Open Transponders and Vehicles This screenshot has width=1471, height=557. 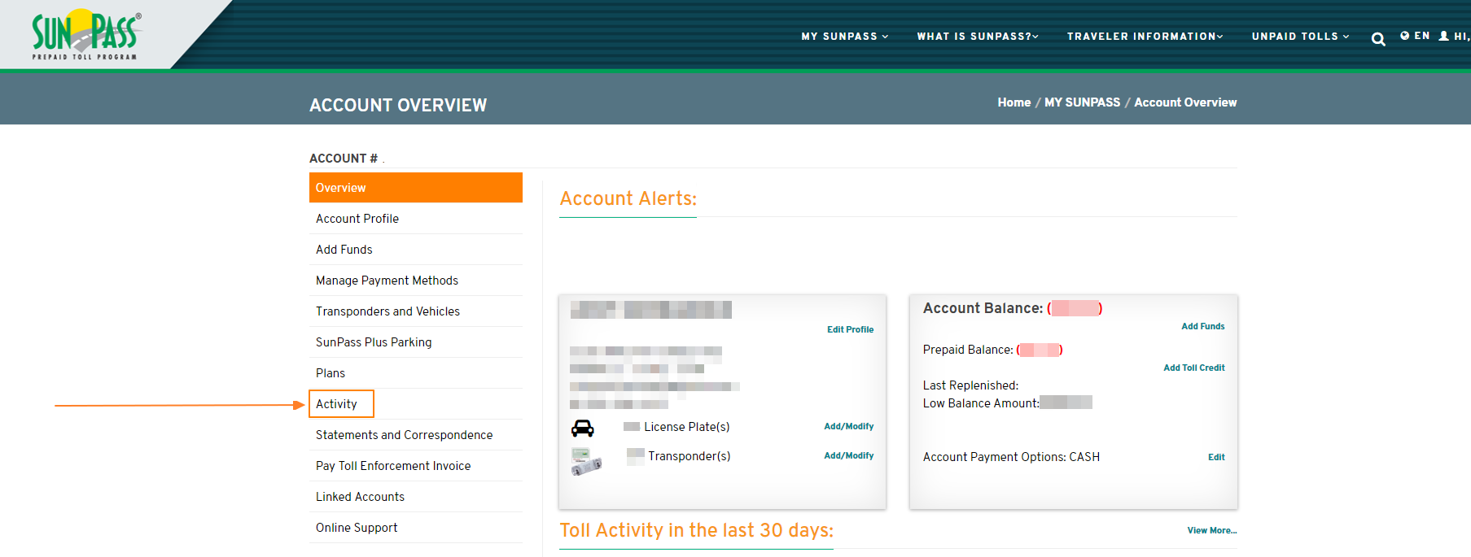coord(416,311)
